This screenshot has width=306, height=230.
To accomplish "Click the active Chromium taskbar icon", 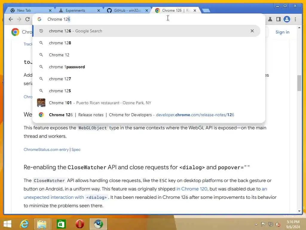I will (98, 224).
